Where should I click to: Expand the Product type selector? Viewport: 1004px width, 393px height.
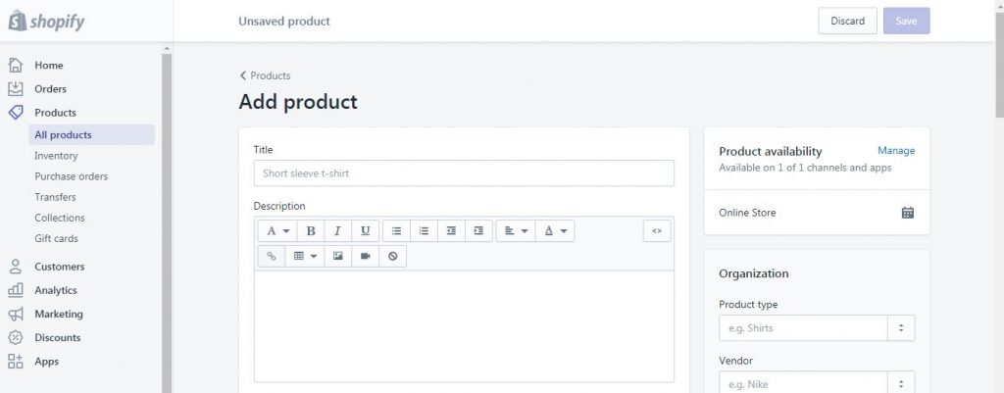(x=901, y=327)
